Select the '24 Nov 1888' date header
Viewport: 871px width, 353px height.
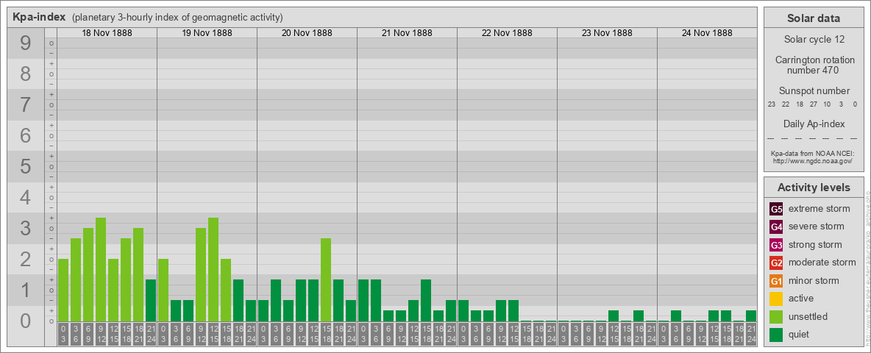tap(706, 33)
